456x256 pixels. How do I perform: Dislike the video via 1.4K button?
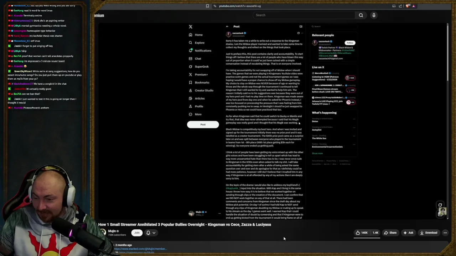[375, 233]
